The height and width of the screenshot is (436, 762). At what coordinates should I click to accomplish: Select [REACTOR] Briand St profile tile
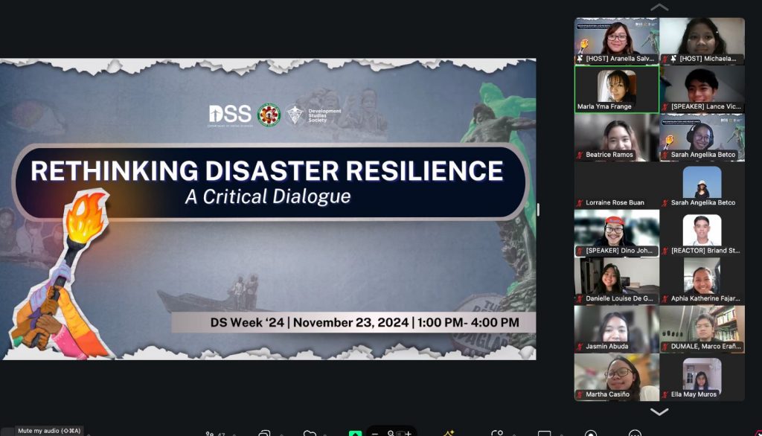click(702, 234)
